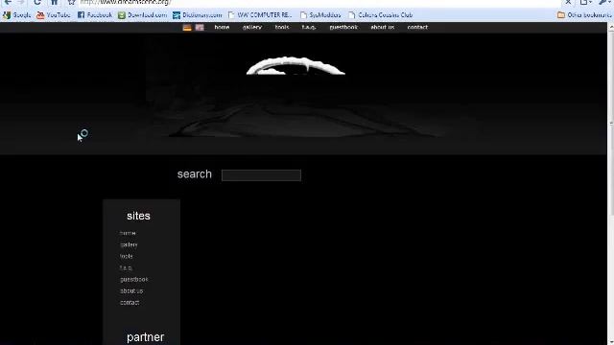Click the scrollbar up arrow
Screen dimensions: 614x345
click(x=611, y=27)
